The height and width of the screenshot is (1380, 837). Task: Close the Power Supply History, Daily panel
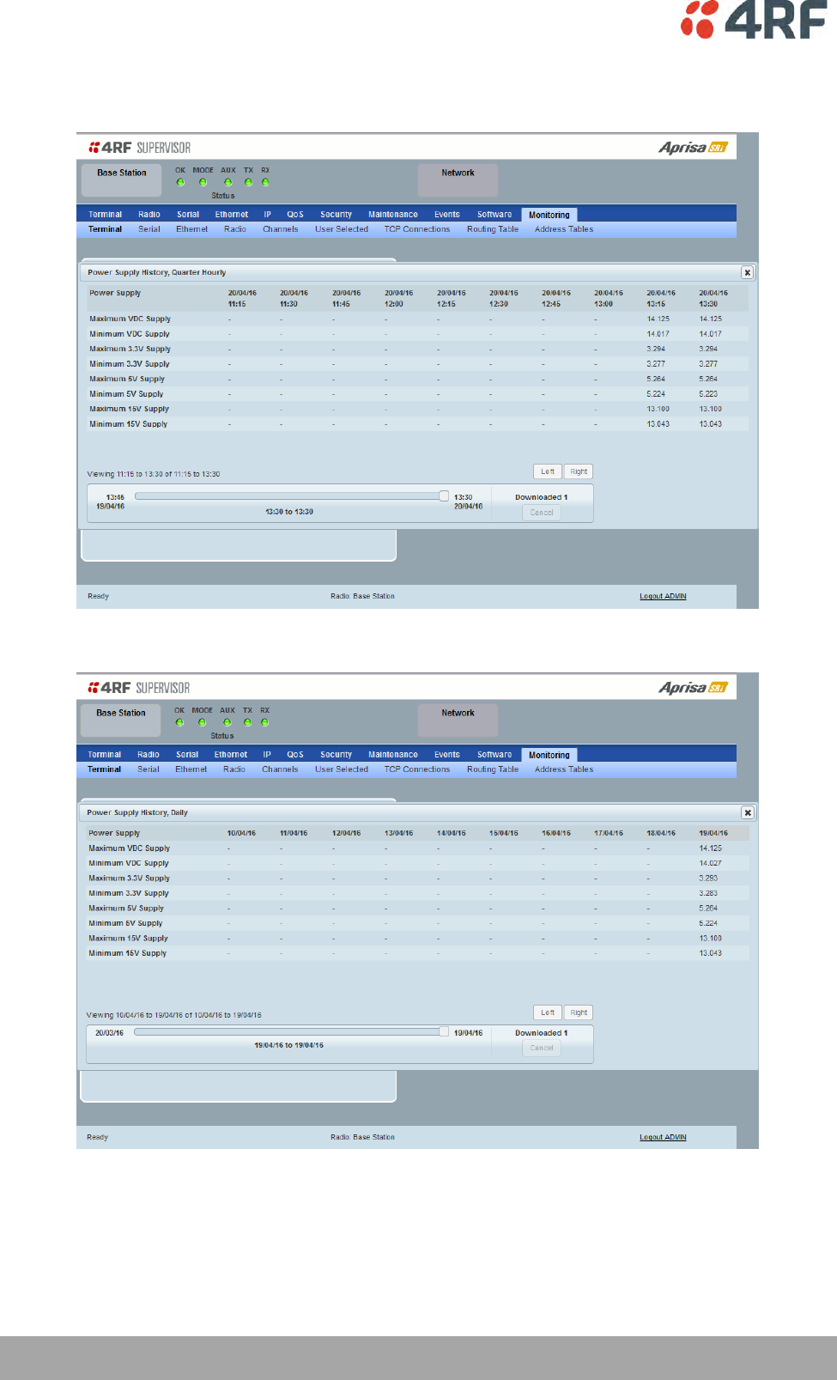[x=747, y=812]
